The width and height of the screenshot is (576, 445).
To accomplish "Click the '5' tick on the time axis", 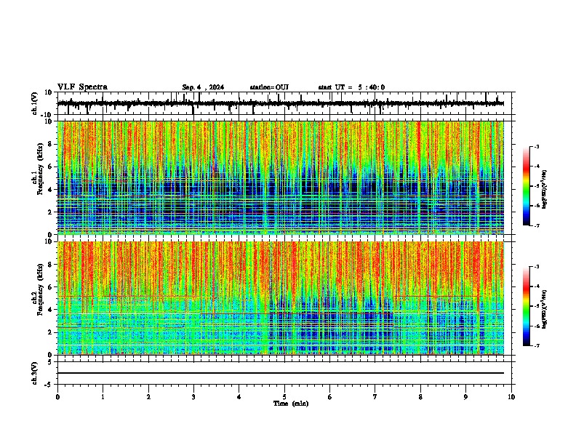I will point(284,397).
